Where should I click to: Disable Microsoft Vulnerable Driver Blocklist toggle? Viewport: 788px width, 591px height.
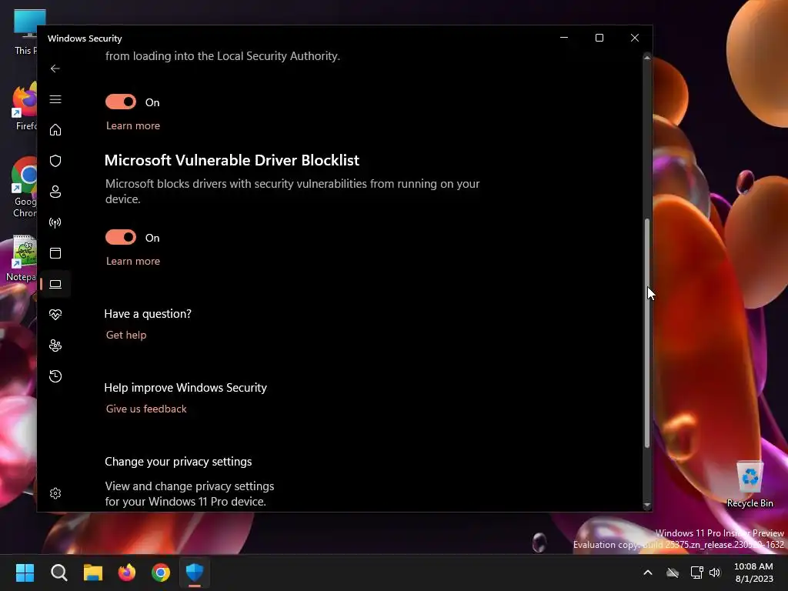click(x=121, y=237)
